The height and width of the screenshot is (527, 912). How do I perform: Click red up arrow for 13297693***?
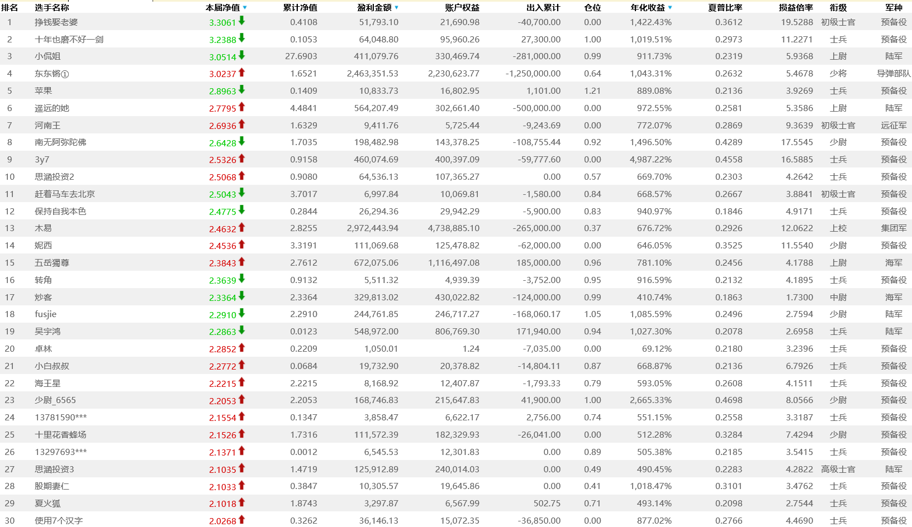pyautogui.click(x=242, y=451)
